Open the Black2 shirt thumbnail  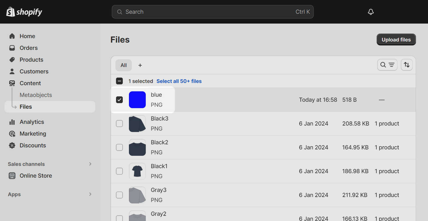[137, 147]
